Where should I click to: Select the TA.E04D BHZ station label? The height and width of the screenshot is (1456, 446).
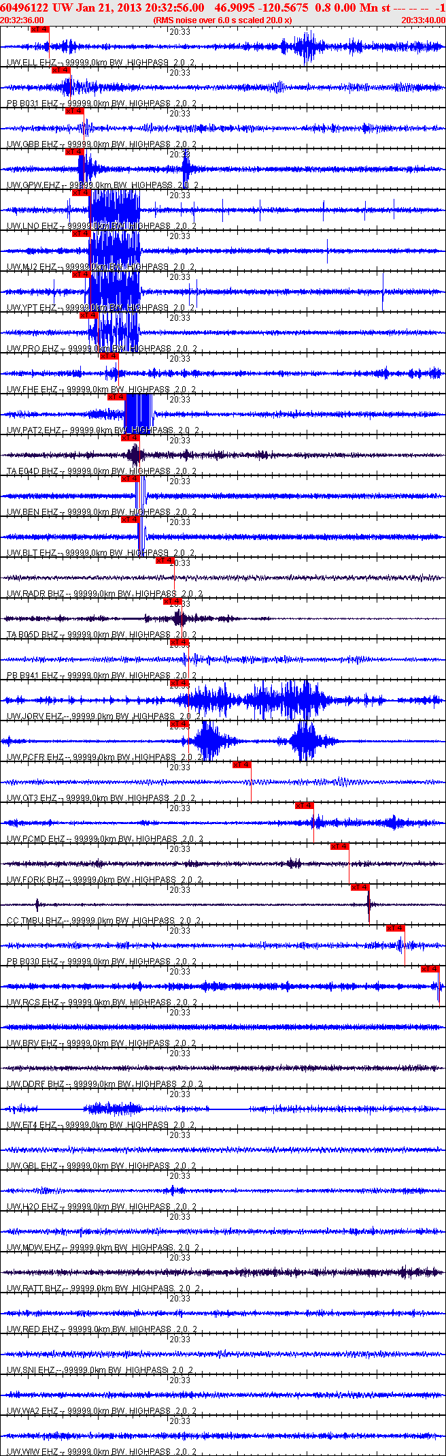click(x=33, y=471)
